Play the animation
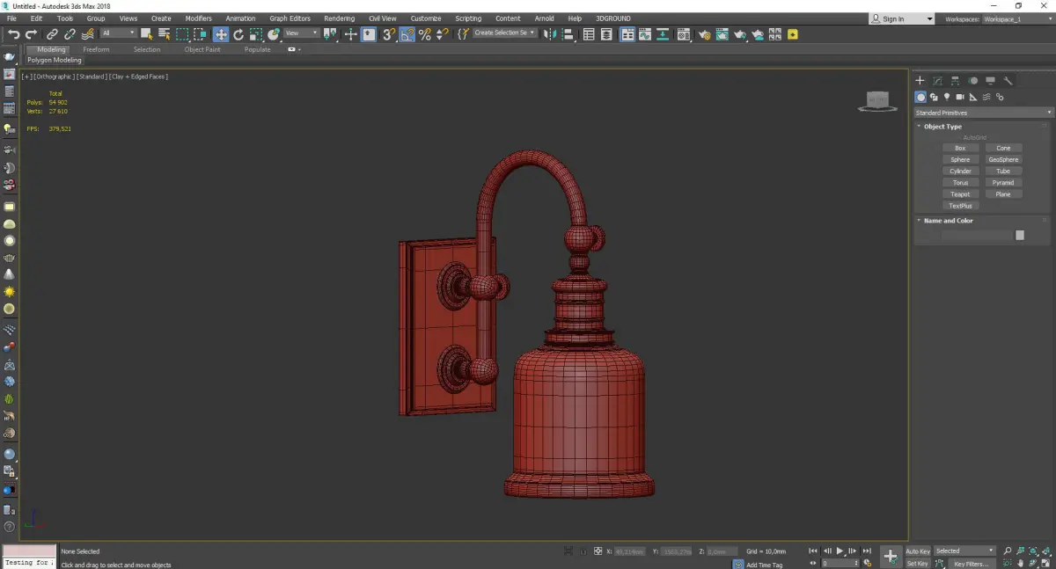 (x=840, y=551)
